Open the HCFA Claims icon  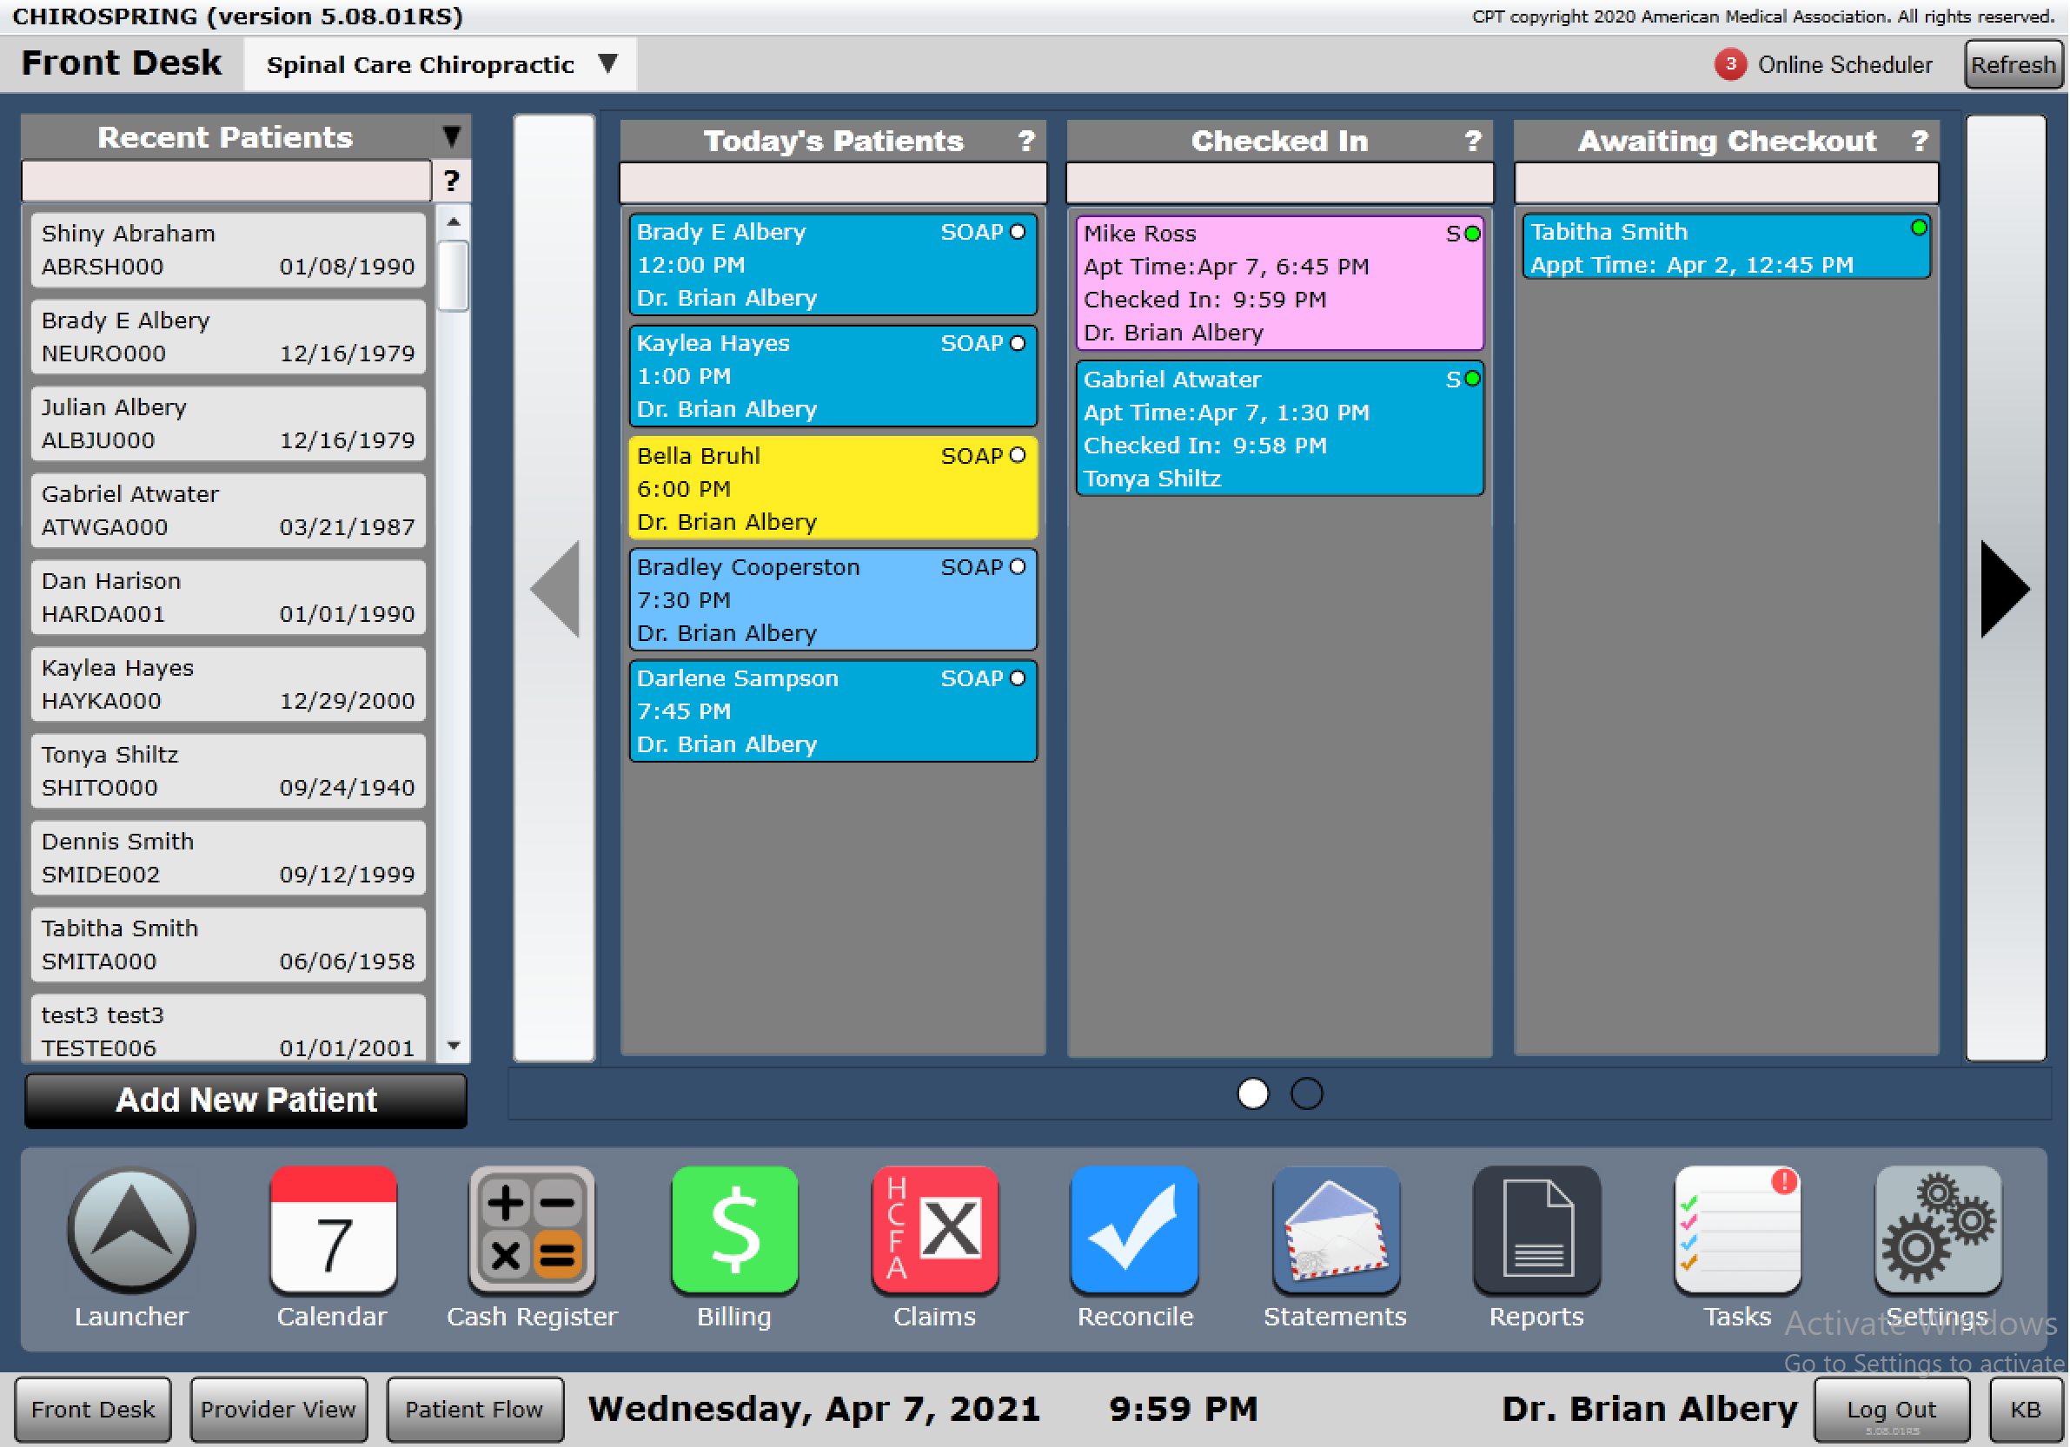(935, 1231)
